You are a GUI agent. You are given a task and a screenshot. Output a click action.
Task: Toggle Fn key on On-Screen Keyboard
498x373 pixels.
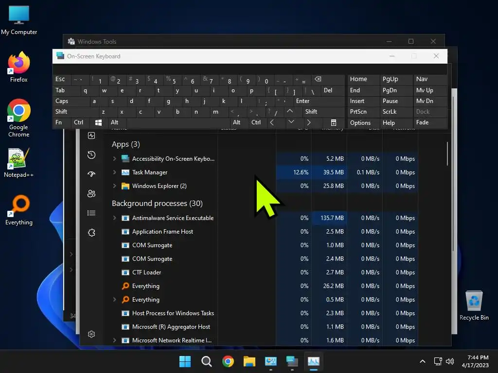62,122
